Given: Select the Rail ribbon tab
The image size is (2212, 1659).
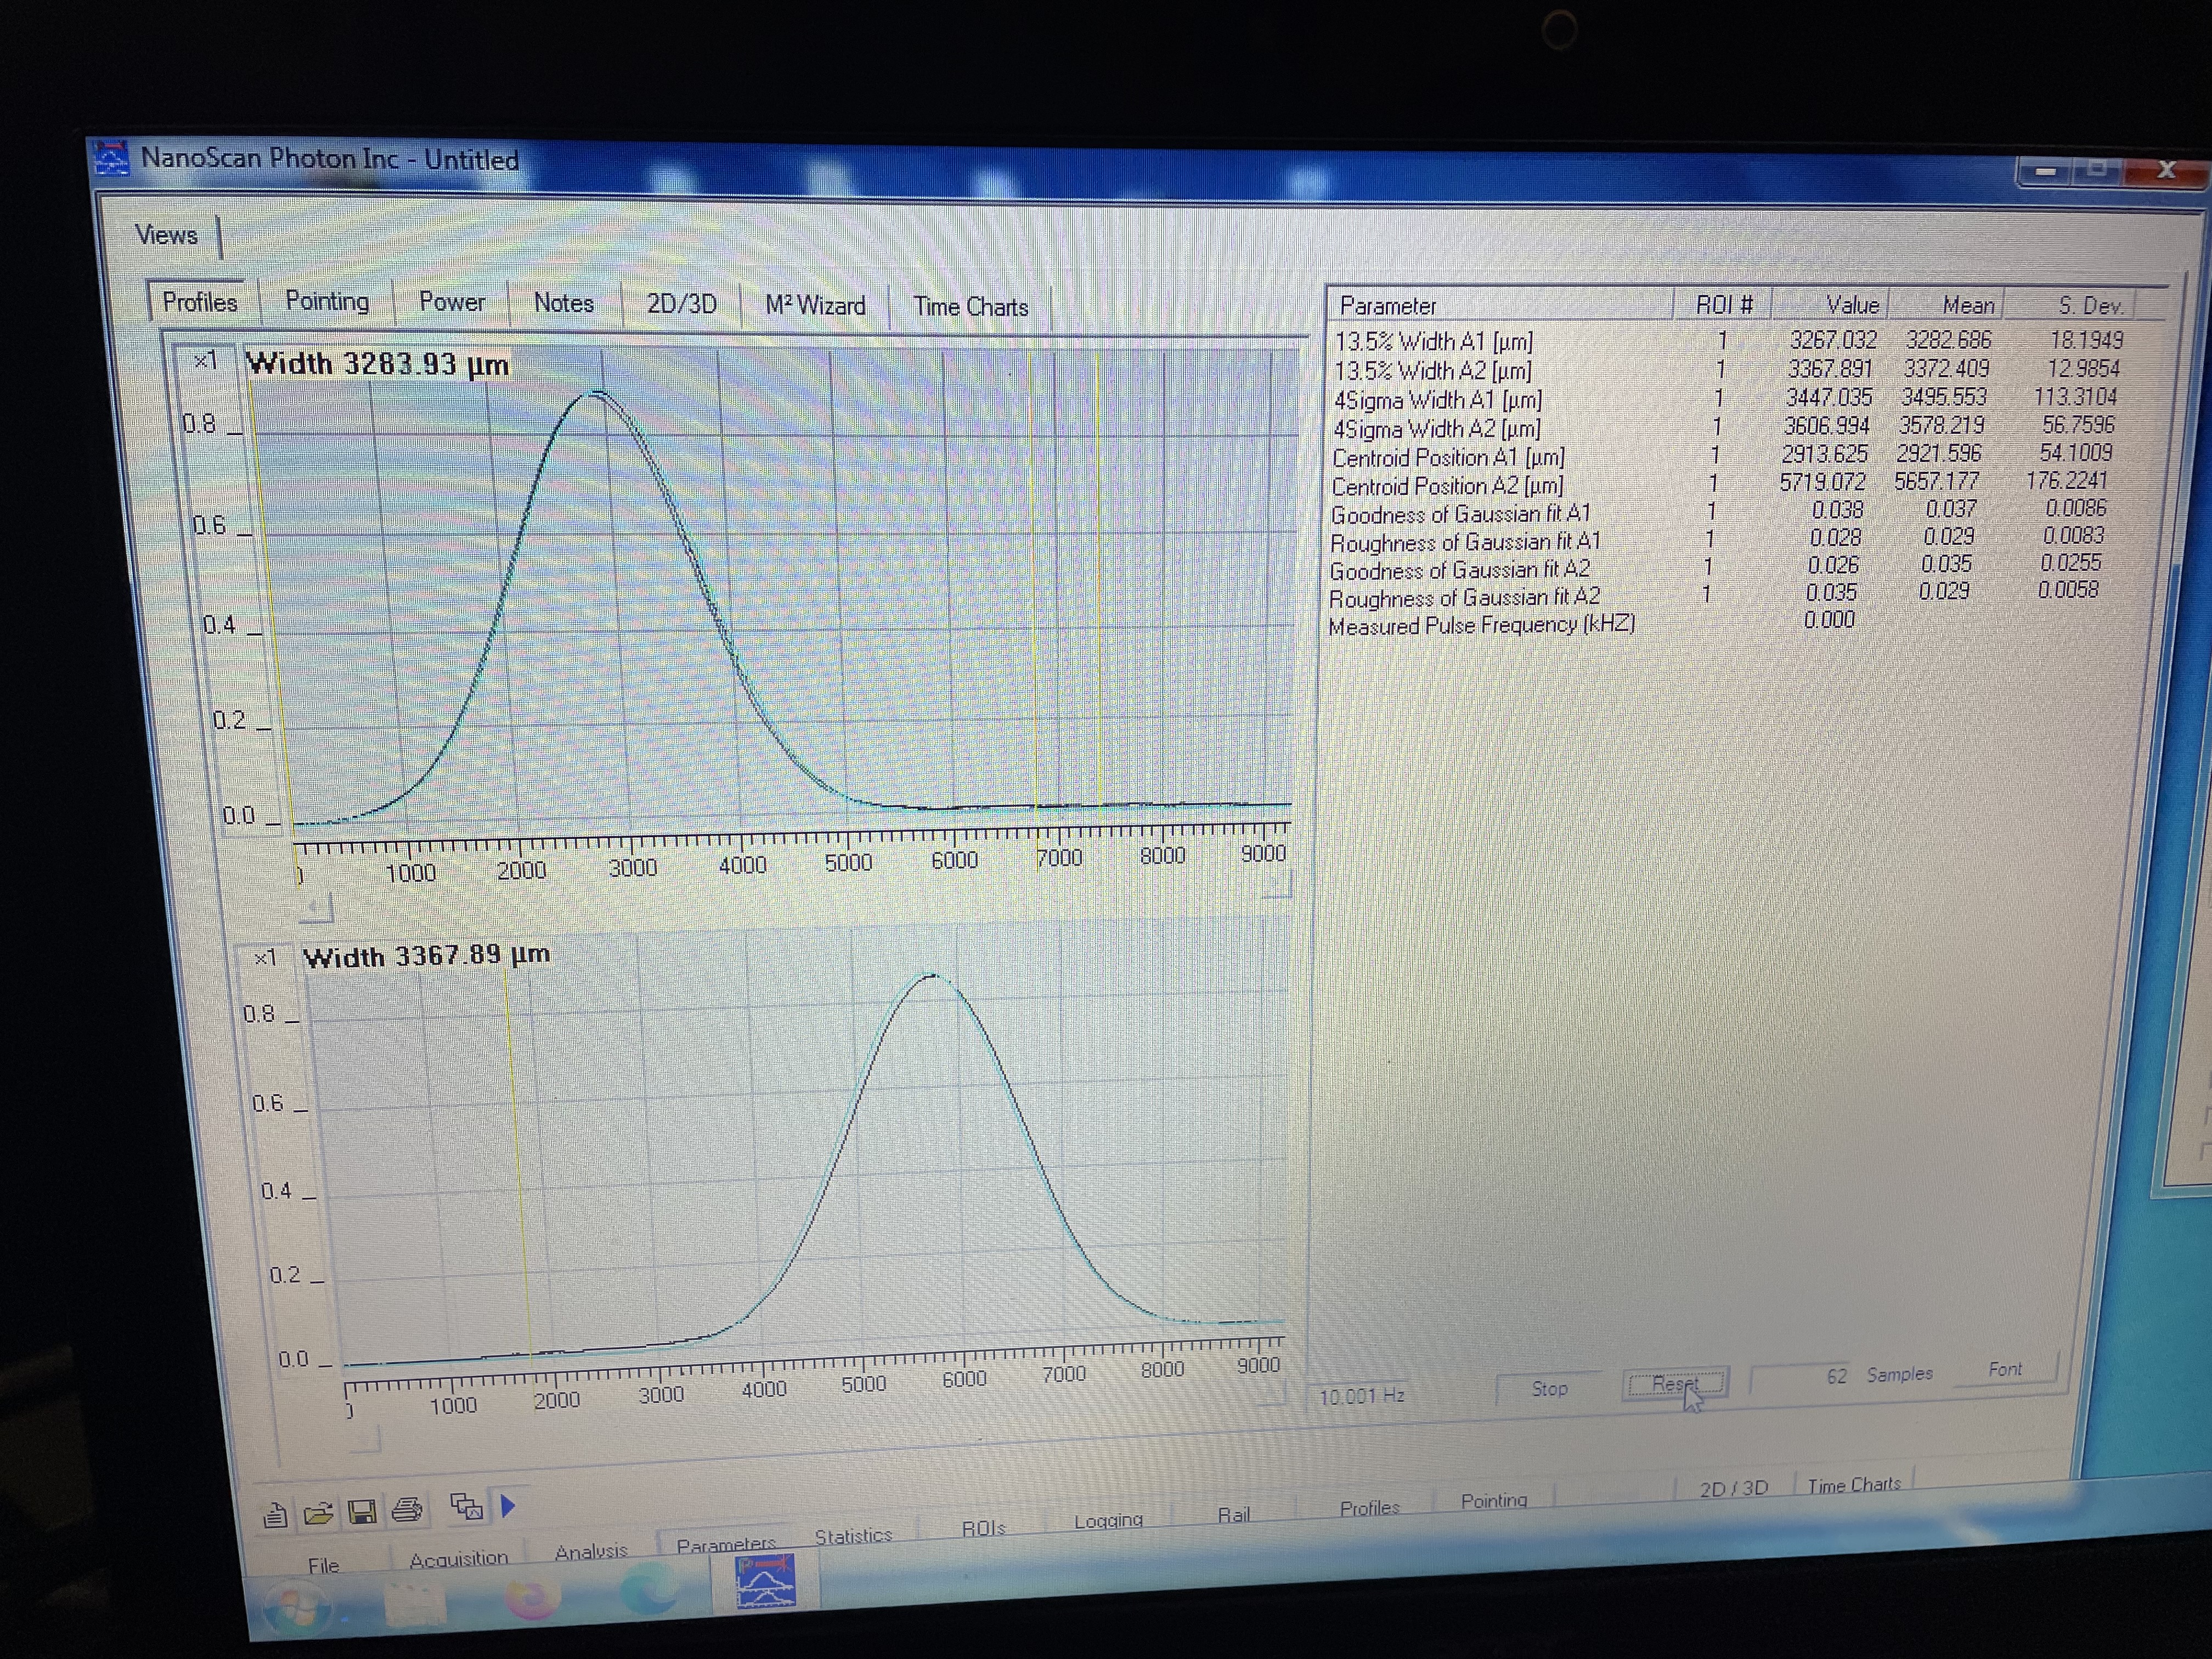Looking at the screenshot, I should coord(1234,1515).
